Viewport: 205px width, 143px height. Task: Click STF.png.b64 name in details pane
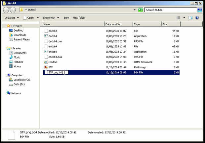[x=28, y=132]
